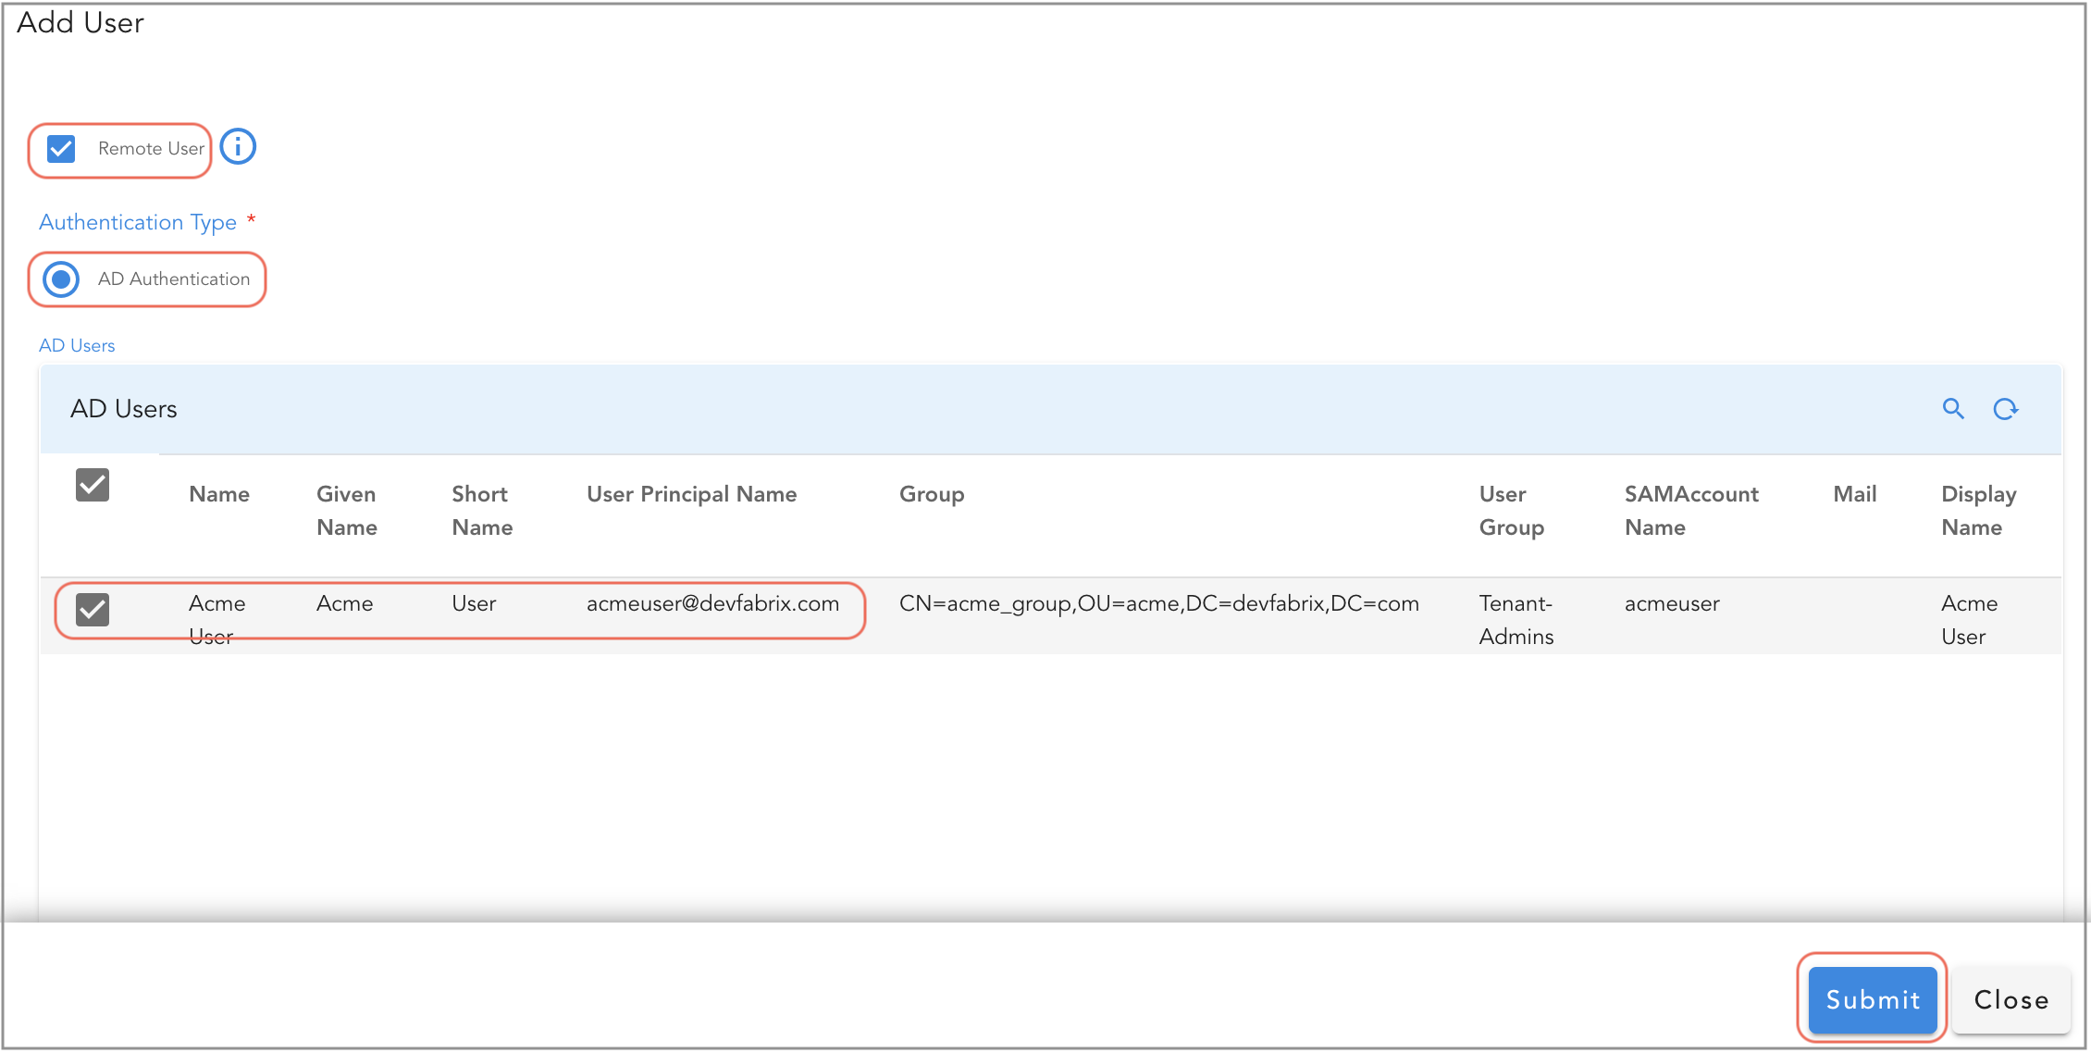This screenshot has width=2091, height=1053.
Task: Click the SAMAccount Name column header
Action: pyautogui.click(x=1691, y=510)
